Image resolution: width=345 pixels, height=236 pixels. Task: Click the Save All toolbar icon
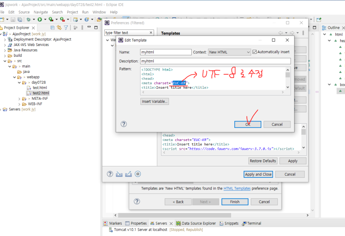[x=20, y=20]
